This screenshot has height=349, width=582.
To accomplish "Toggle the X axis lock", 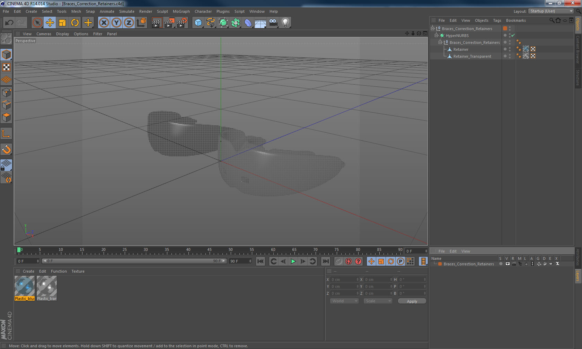I will [x=104, y=23].
